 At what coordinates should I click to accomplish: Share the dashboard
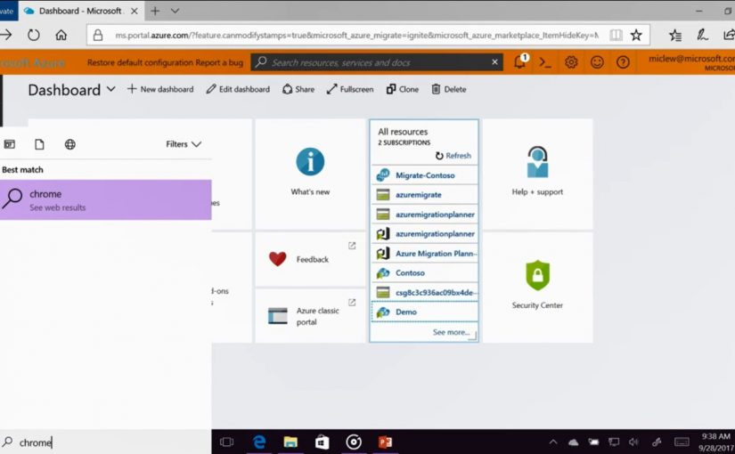tap(298, 89)
